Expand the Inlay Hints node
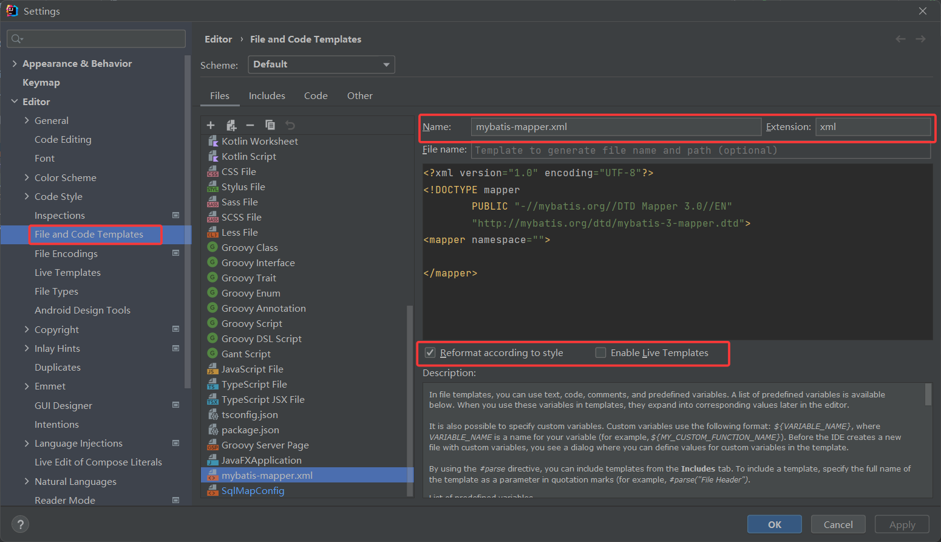941x542 pixels. 27,348
